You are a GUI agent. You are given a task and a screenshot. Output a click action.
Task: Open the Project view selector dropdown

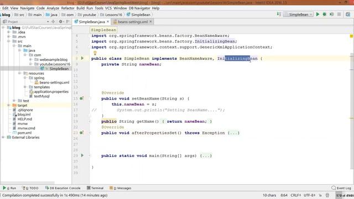coord(48,22)
